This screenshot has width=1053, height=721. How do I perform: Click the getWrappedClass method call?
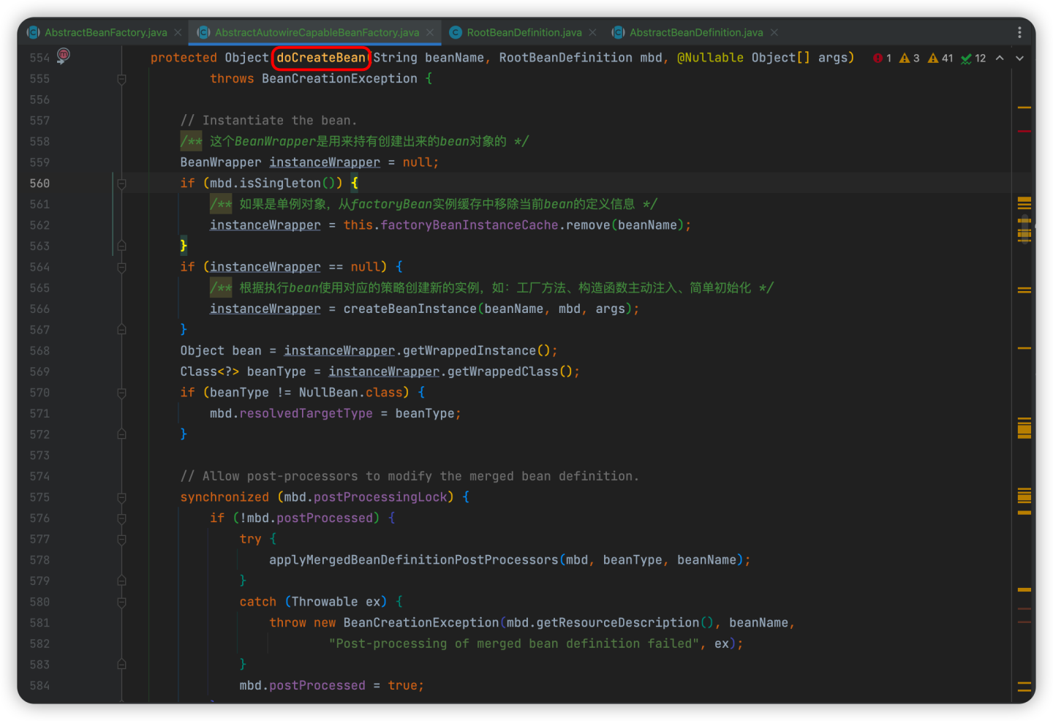click(x=502, y=371)
